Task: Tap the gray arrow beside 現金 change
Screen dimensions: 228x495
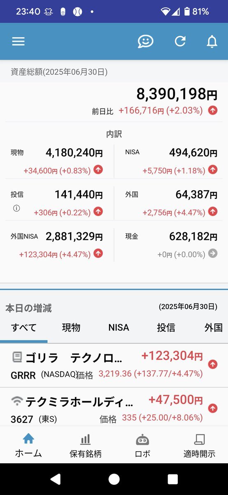Action: (213, 254)
